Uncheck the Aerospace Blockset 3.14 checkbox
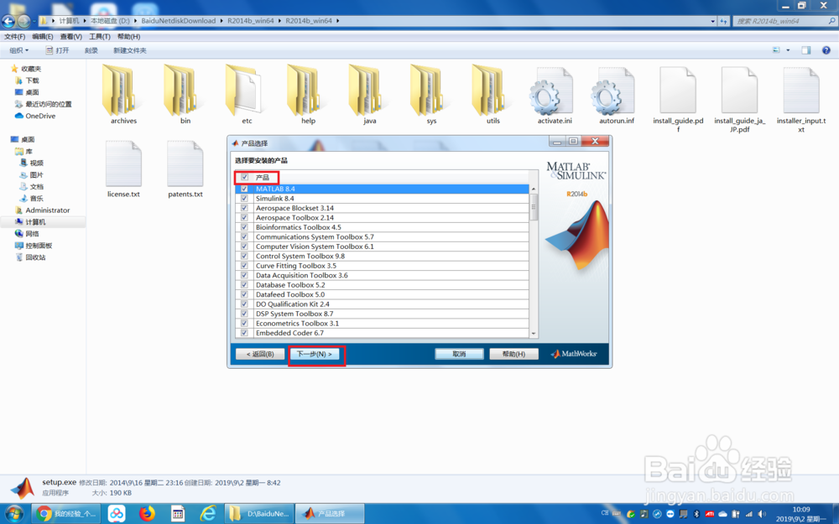The width and height of the screenshot is (839, 524). click(x=244, y=208)
